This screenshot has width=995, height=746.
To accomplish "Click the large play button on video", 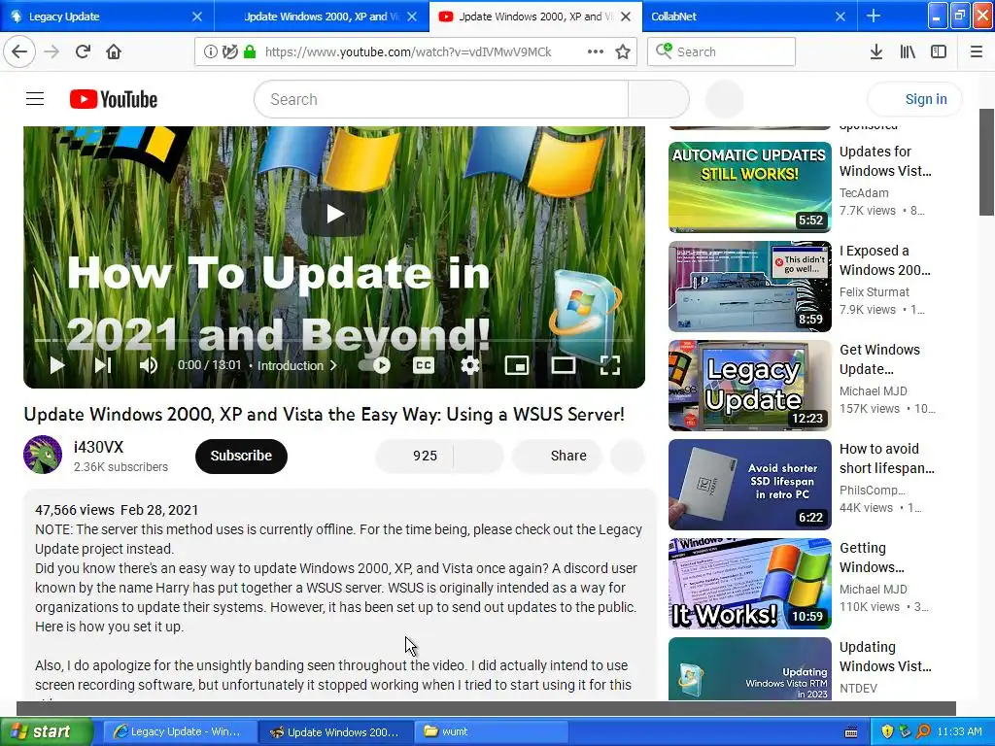I will (x=334, y=215).
